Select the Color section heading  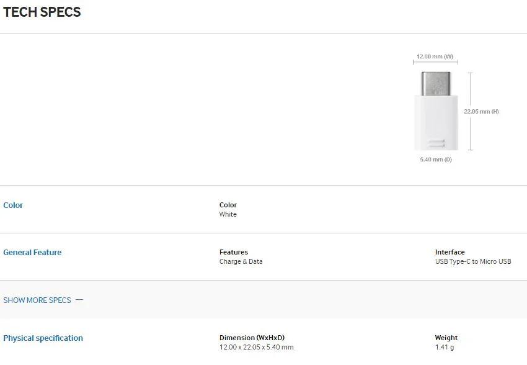13,205
